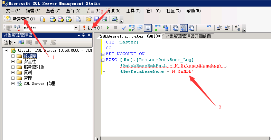Click the Print icon in toolbar
The width and height of the screenshot is (271, 140).
104,19
